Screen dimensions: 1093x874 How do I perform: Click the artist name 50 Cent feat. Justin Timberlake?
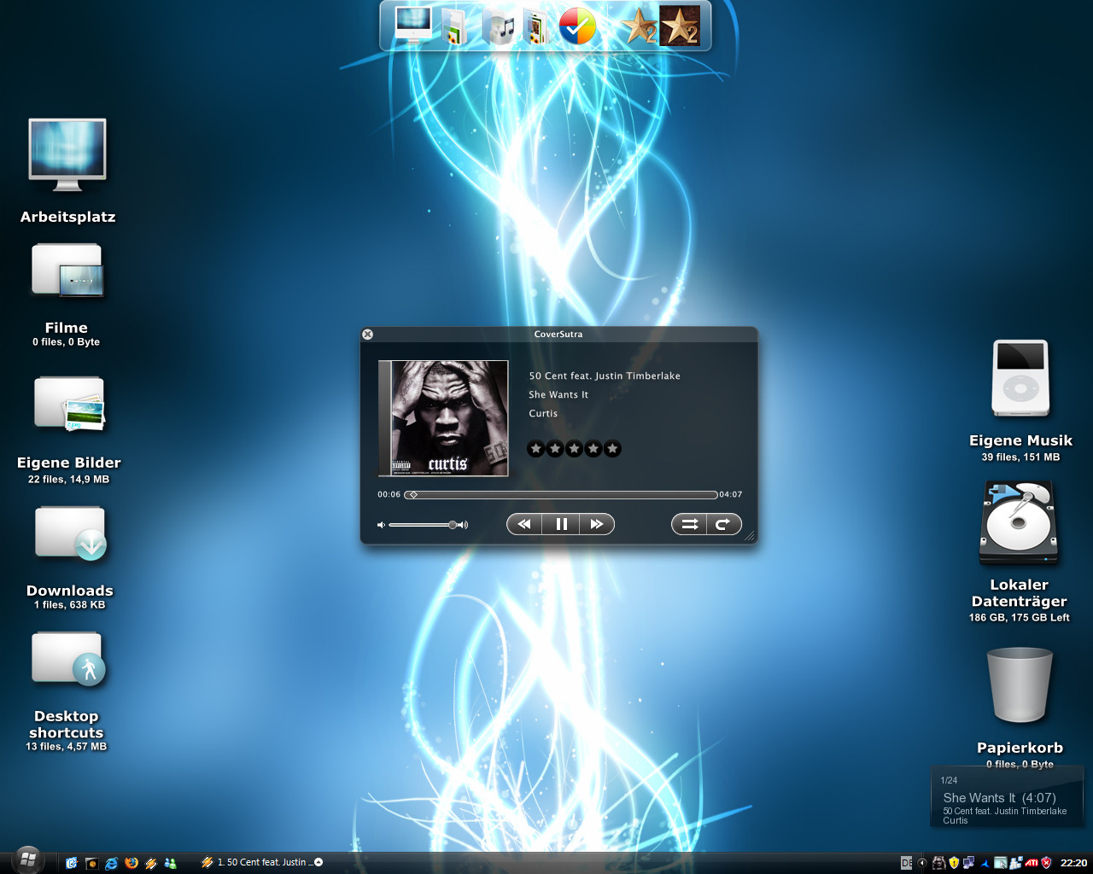click(605, 376)
